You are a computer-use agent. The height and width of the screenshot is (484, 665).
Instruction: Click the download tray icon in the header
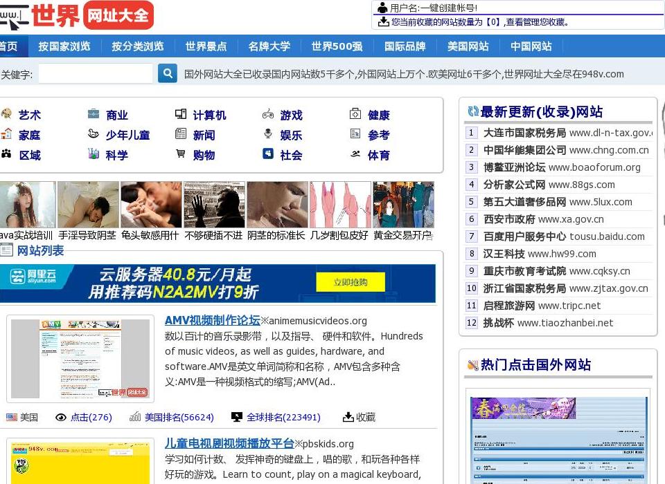coord(383,21)
